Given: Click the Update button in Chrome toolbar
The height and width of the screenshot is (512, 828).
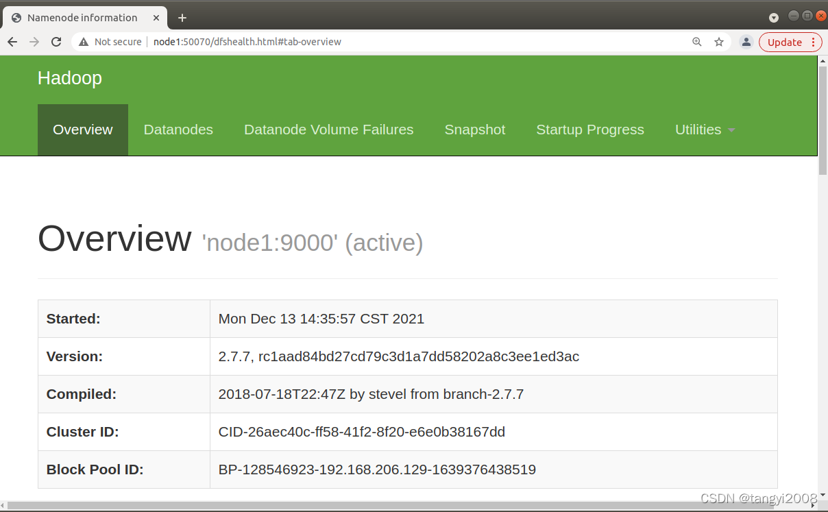Looking at the screenshot, I should point(785,42).
